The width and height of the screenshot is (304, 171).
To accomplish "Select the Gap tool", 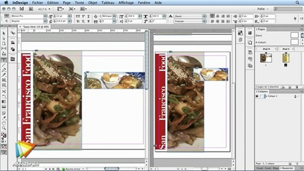I will click(4, 48).
